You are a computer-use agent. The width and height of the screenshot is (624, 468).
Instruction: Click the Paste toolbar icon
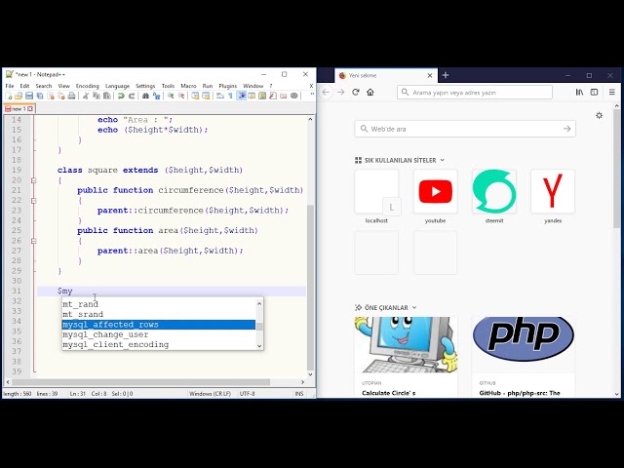tap(106, 96)
